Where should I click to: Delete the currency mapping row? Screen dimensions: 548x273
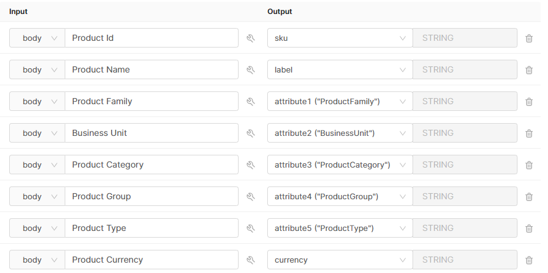[x=529, y=260]
